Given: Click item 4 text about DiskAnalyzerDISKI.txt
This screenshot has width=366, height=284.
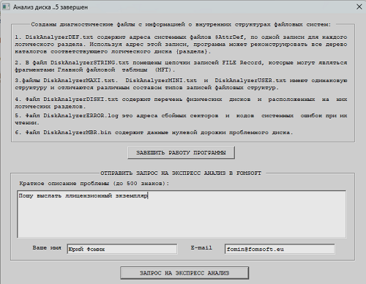Looking at the screenshot, I should (x=181, y=103).
